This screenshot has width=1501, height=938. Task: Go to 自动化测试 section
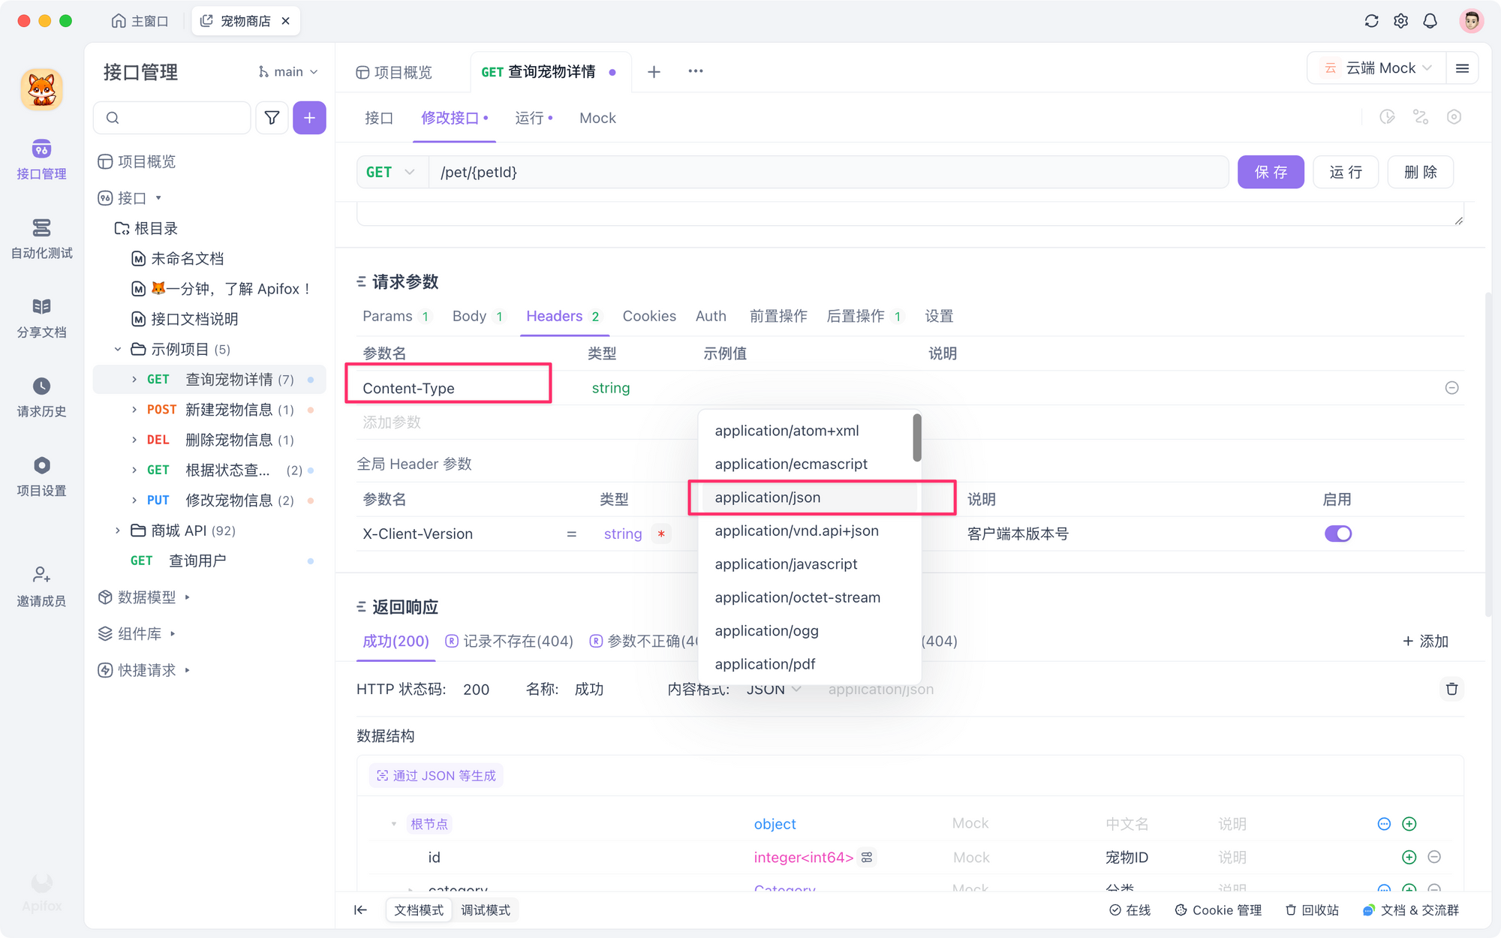click(41, 239)
